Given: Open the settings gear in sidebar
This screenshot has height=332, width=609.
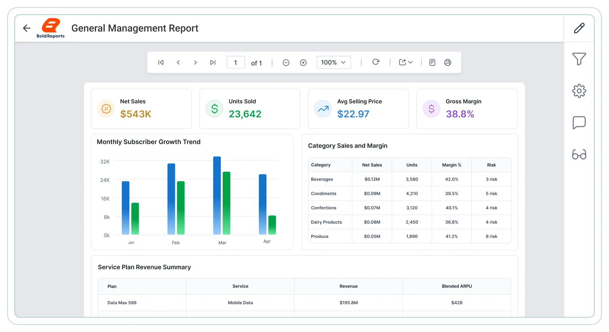Looking at the screenshot, I should click(x=579, y=91).
